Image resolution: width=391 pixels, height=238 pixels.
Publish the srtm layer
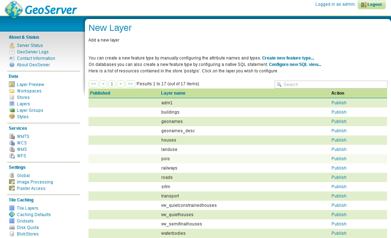[x=339, y=187]
